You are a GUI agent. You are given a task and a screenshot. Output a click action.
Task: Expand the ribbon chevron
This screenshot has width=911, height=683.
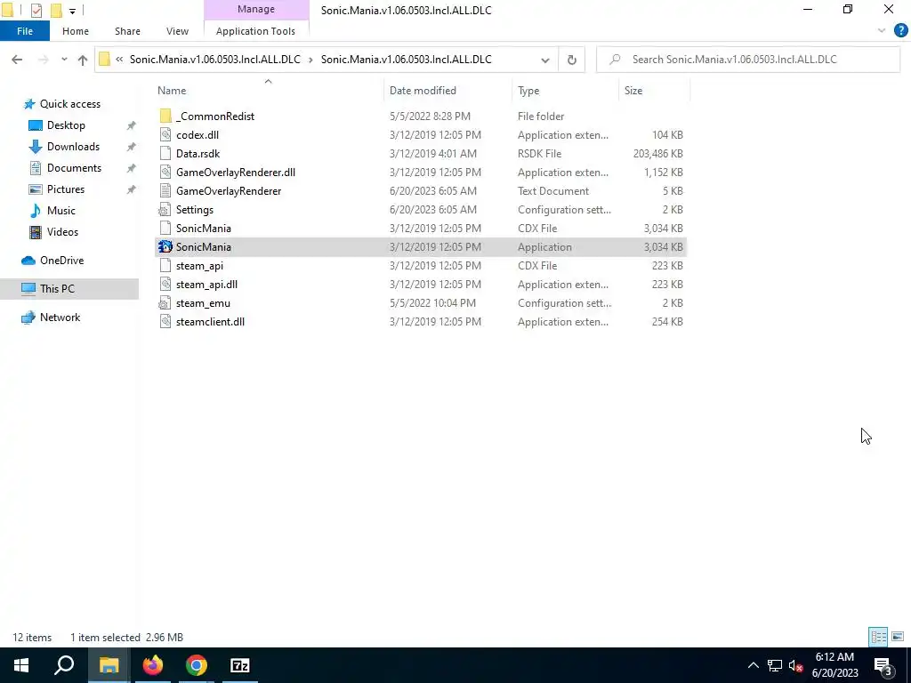coord(882,31)
